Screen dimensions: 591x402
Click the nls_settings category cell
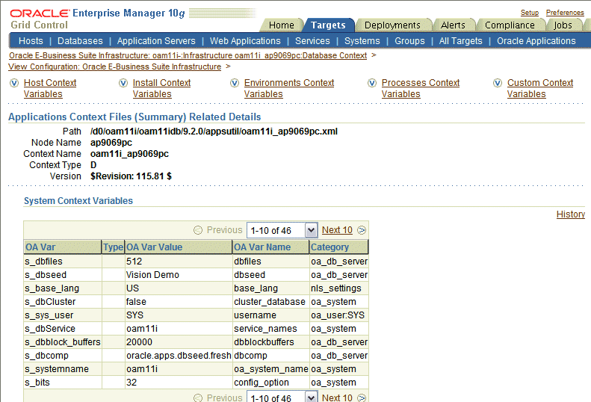coord(338,288)
